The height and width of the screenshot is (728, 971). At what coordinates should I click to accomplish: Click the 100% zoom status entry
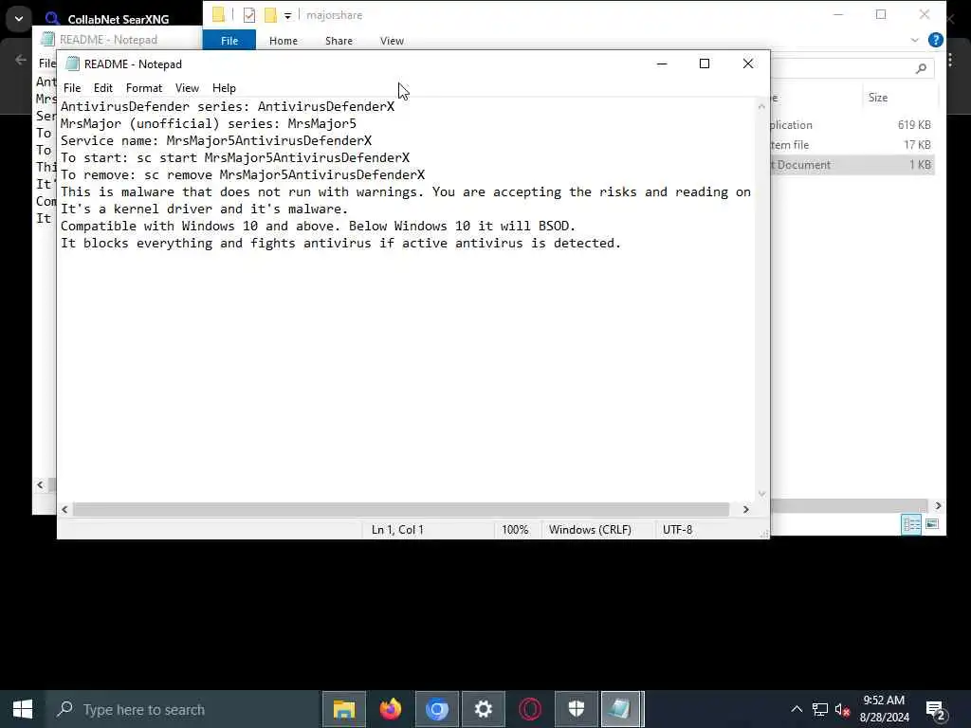tap(515, 530)
